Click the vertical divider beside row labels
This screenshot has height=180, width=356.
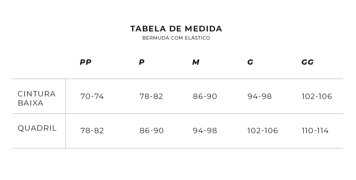coord(65,113)
